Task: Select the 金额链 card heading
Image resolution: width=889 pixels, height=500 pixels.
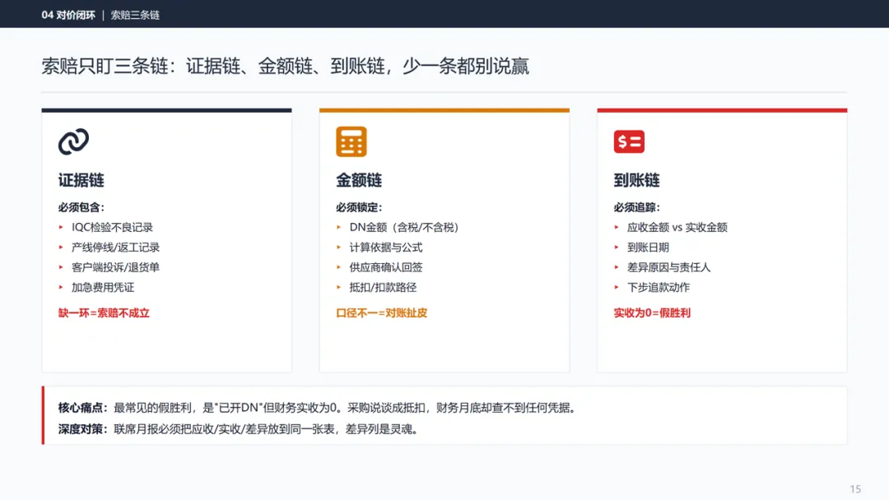Action: coord(359,180)
